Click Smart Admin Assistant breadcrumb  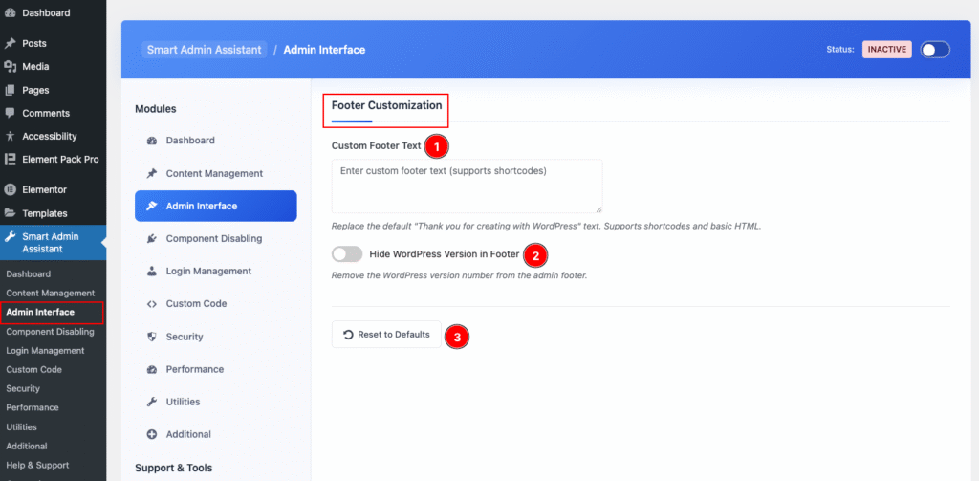[205, 50]
